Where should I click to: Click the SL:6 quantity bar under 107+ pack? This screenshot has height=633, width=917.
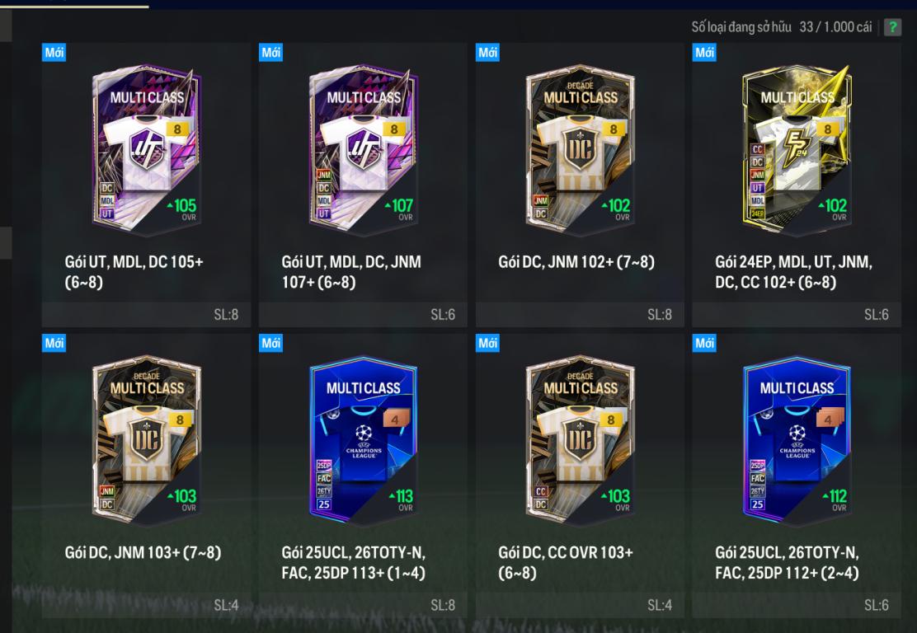[x=363, y=315]
